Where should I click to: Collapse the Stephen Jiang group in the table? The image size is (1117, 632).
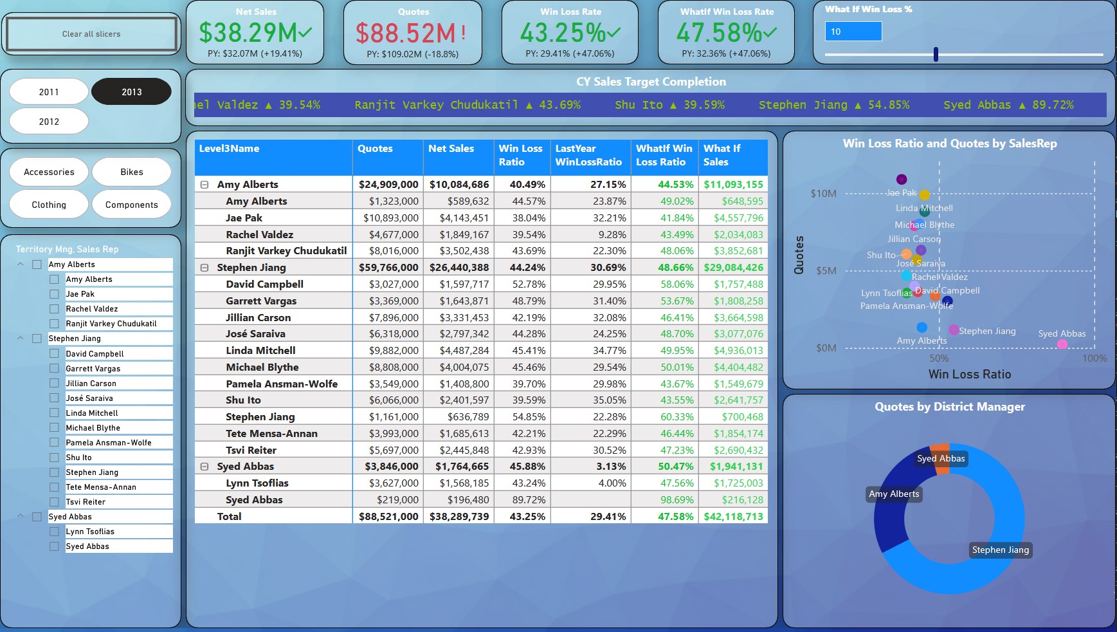(x=204, y=268)
